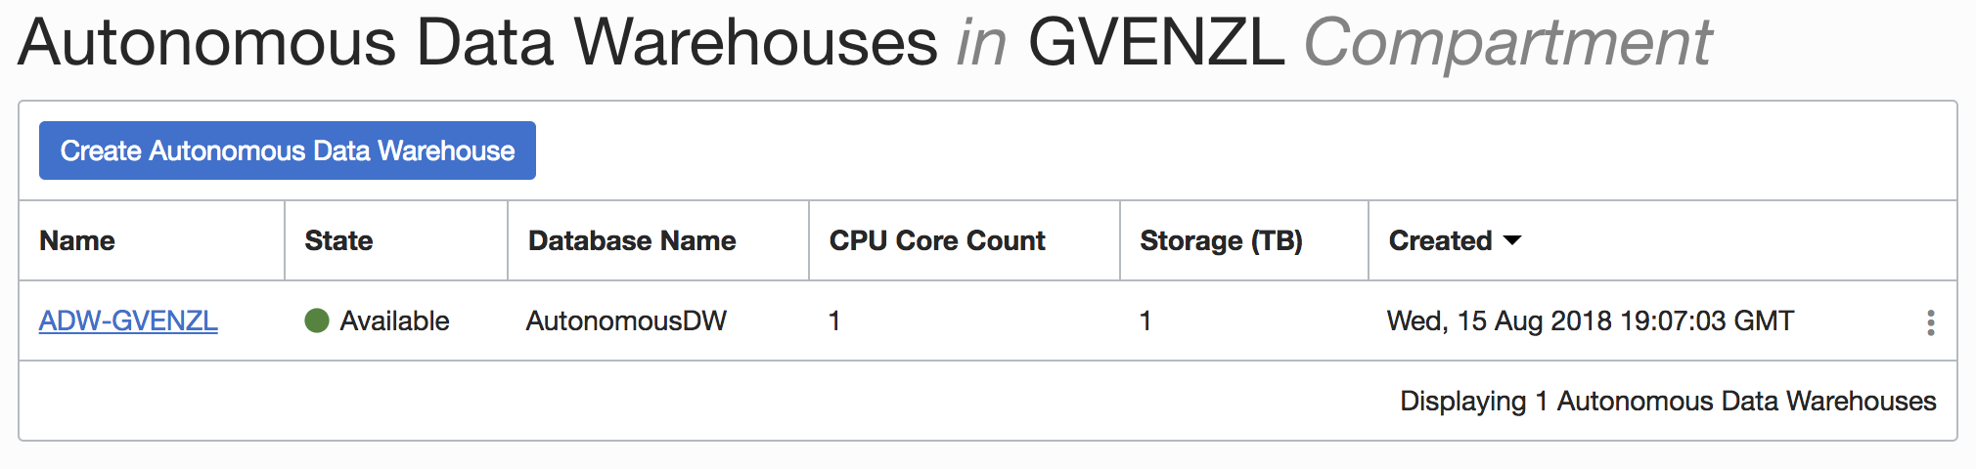Click the Created column header text

[1440, 240]
